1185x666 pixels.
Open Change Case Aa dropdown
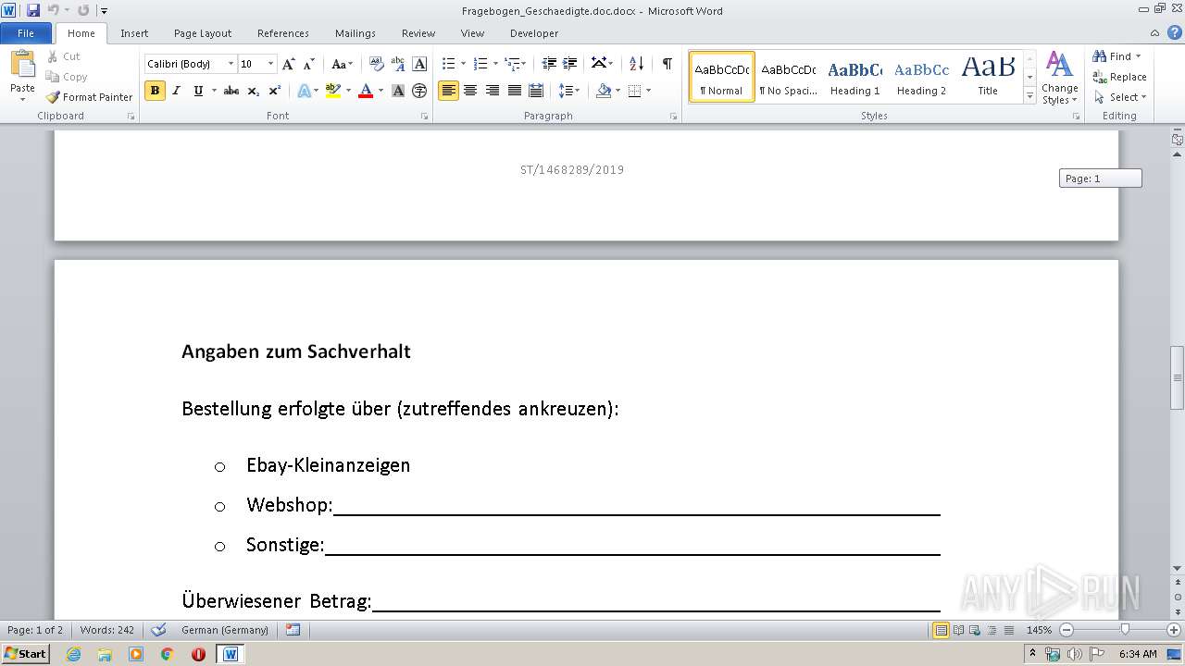coord(342,64)
